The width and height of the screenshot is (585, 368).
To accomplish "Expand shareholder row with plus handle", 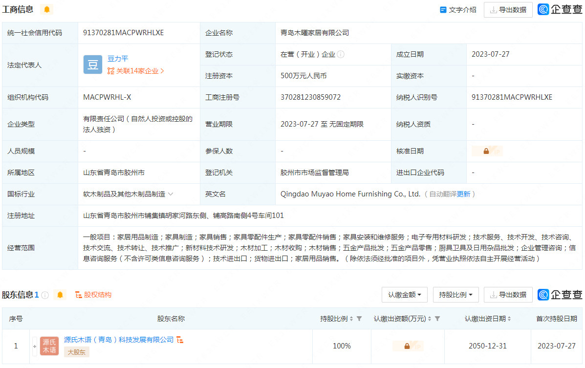I will [35, 346].
